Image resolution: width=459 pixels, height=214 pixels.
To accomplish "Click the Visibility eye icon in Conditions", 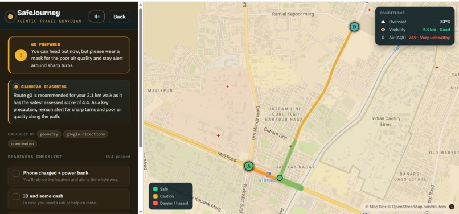I will click(x=383, y=30).
